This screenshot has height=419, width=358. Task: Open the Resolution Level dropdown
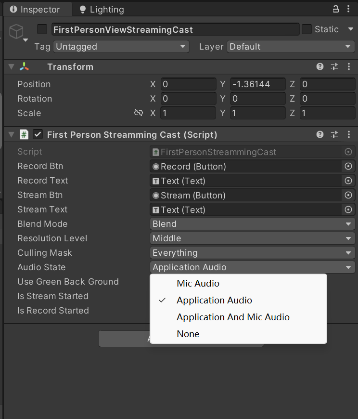[x=252, y=238]
